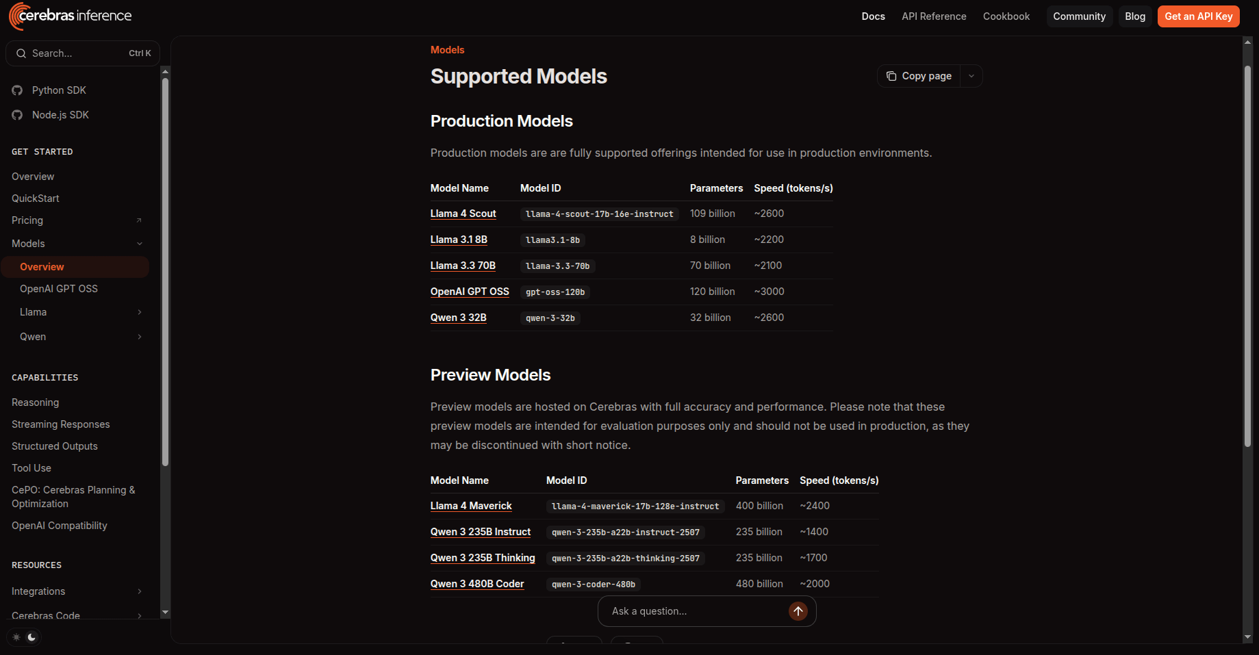
Task: Submit question with the orange arrow button
Action: (x=798, y=611)
